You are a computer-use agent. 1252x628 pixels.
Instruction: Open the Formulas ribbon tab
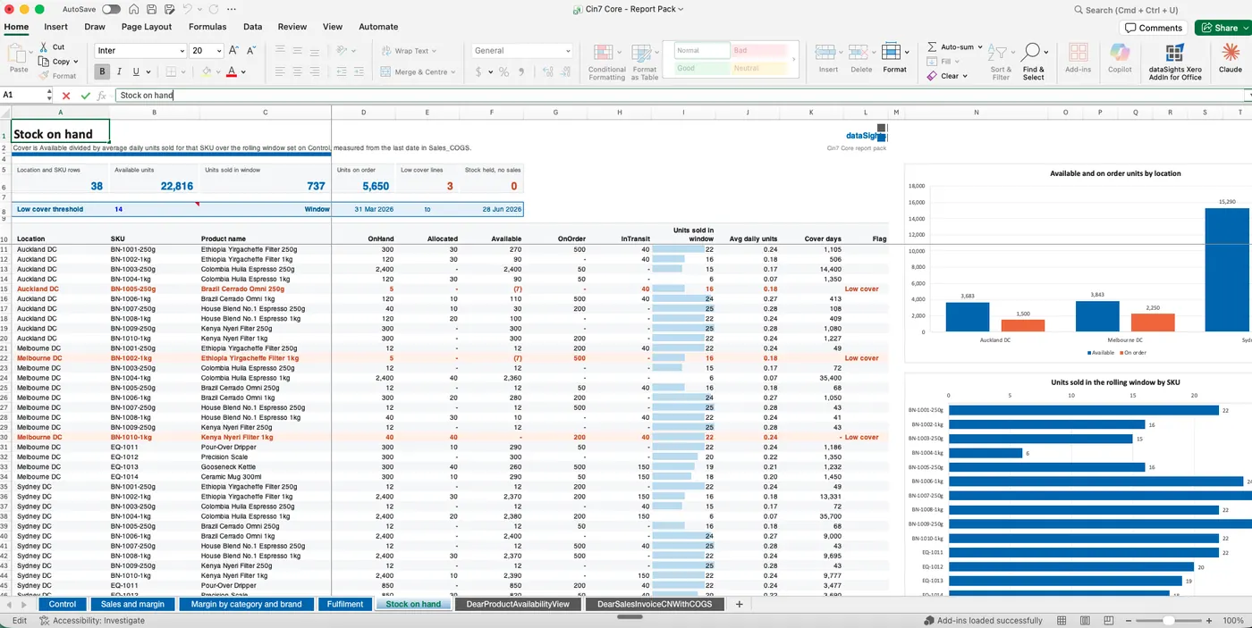click(207, 27)
